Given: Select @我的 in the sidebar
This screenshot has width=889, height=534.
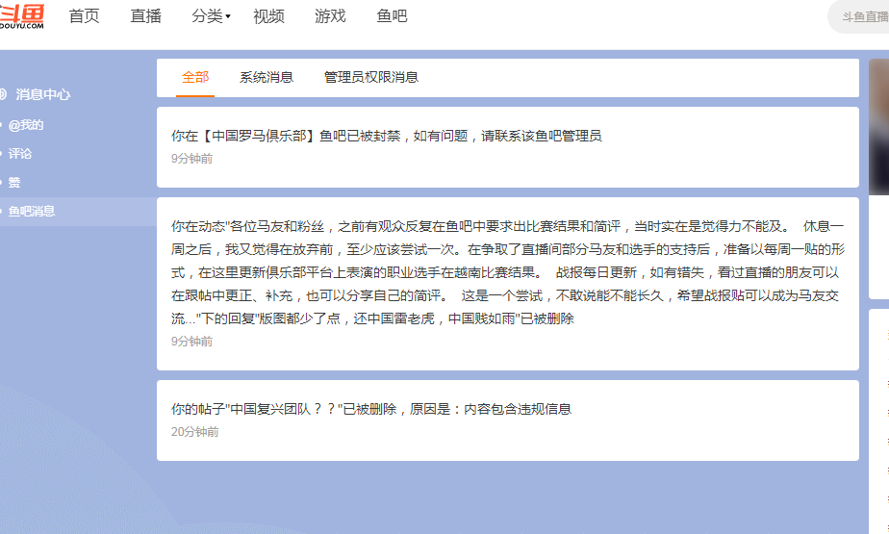Looking at the screenshot, I should pyautogui.click(x=26, y=125).
